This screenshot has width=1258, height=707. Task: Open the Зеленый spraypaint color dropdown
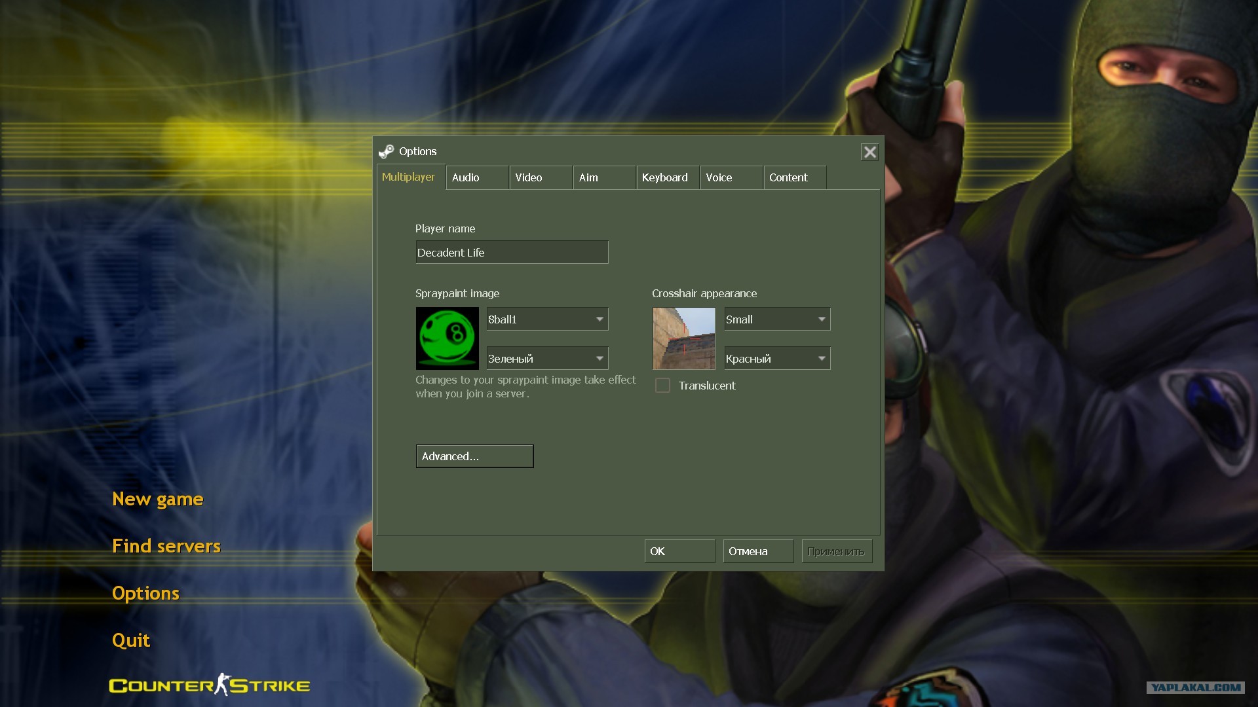click(x=547, y=358)
